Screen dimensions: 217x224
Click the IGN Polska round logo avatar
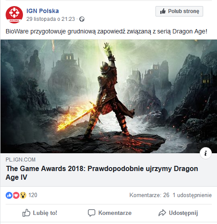(14, 15)
